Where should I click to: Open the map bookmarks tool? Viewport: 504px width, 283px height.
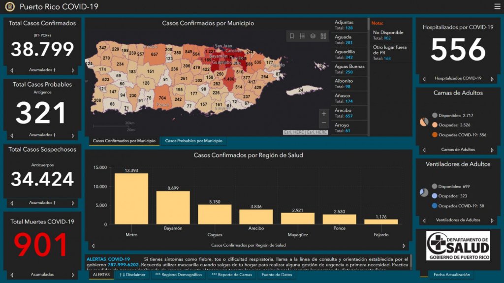292,36
